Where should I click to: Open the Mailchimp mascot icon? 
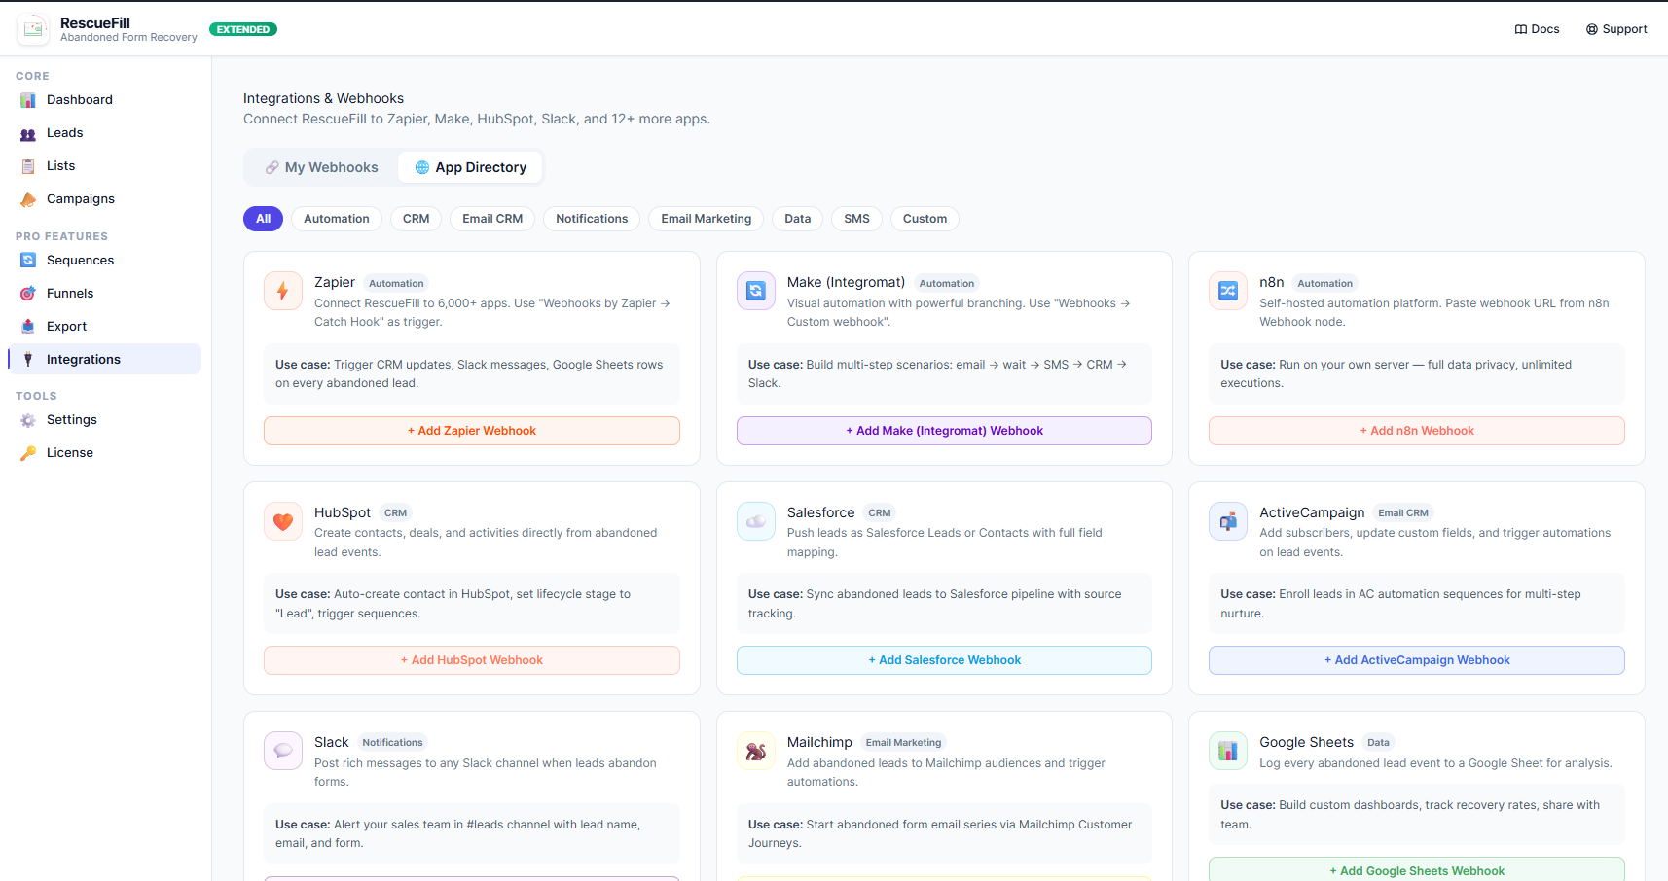[x=755, y=750]
